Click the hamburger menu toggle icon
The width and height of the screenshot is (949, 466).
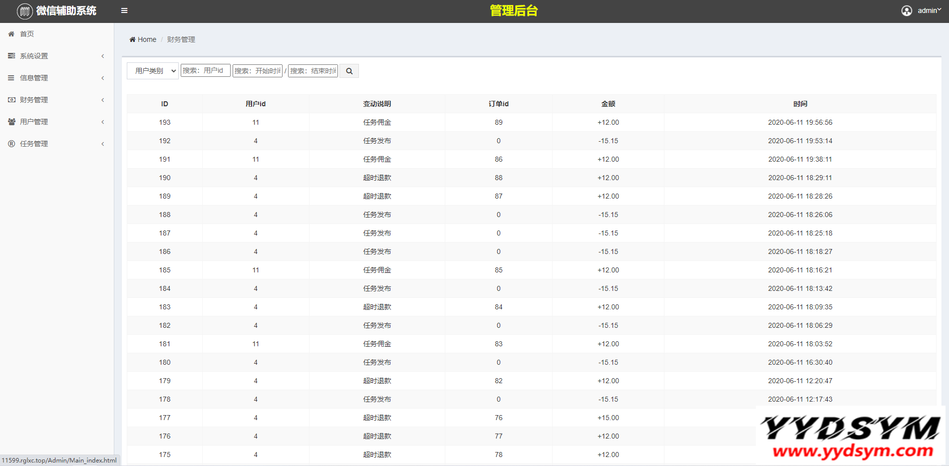click(x=124, y=10)
